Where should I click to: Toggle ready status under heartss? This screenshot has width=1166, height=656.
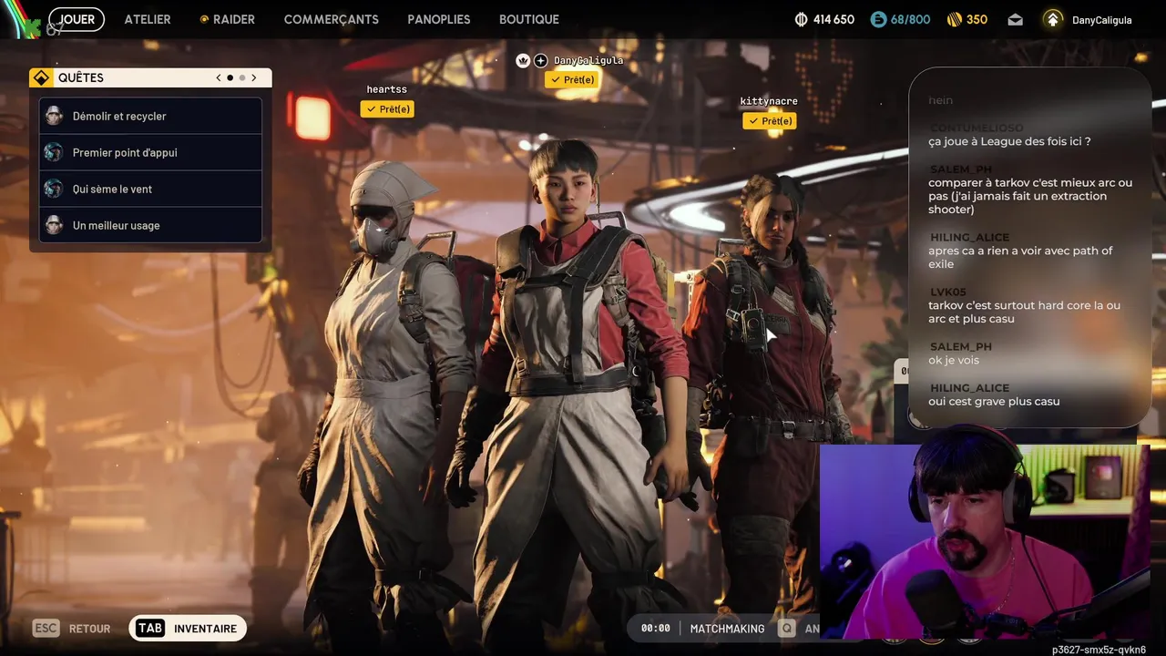click(x=387, y=109)
